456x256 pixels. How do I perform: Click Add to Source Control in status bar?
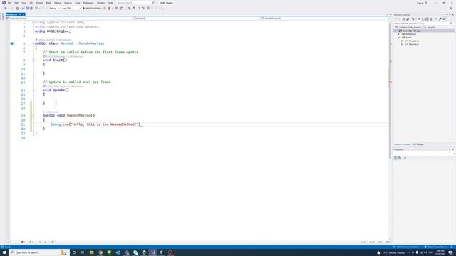(x=407, y=247)
